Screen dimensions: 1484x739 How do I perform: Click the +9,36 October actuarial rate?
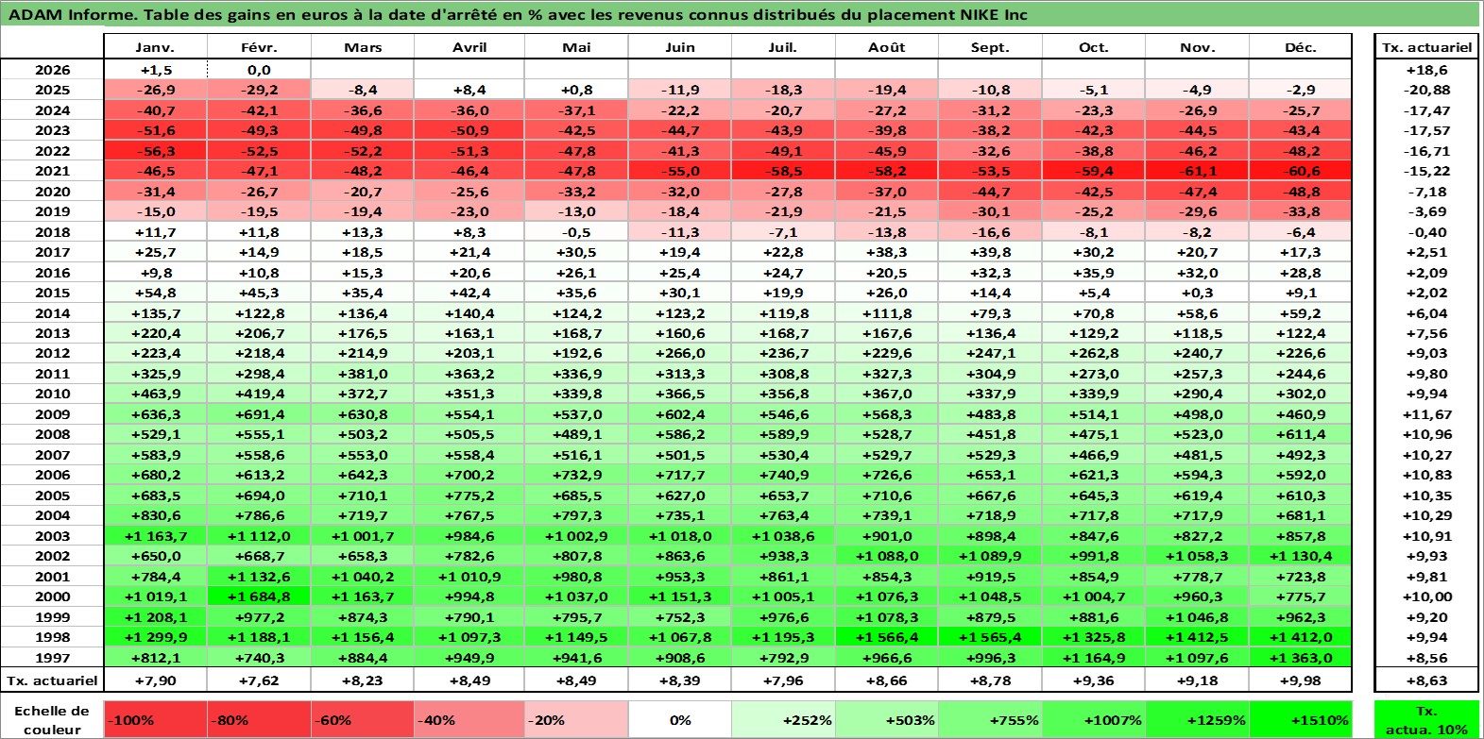[1094, 680]
